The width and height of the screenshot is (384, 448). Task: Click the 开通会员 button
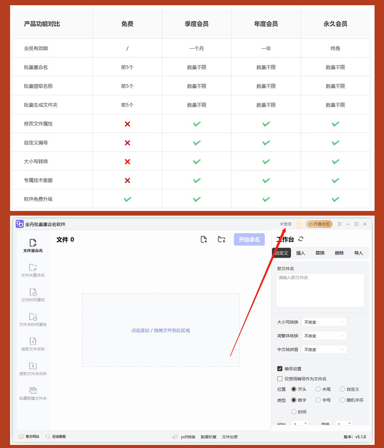(319, 224)
